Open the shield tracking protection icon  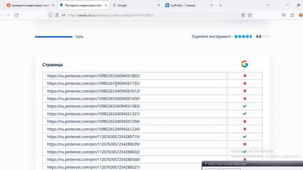click(50, 15)
